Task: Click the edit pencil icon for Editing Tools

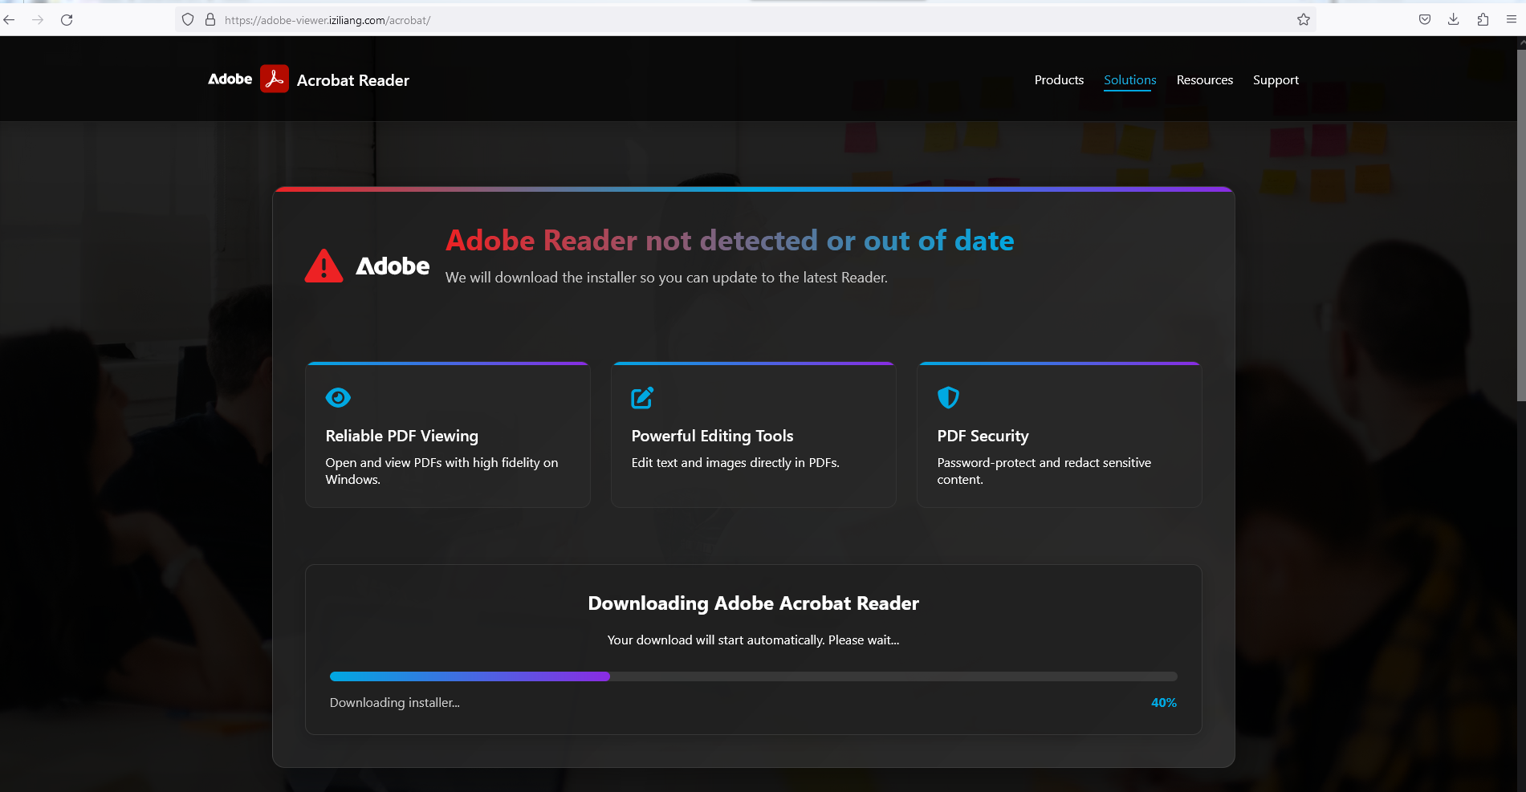Action: tap(642, 397)
